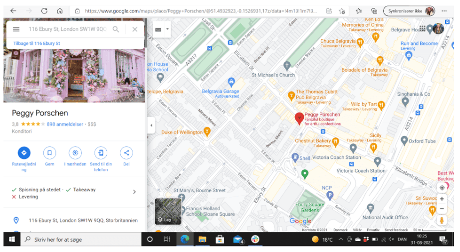Click the Chucs Belgravia restaurant marker
Image resolution: width=460 pixels, height=252 pixels.
(360, 42)
